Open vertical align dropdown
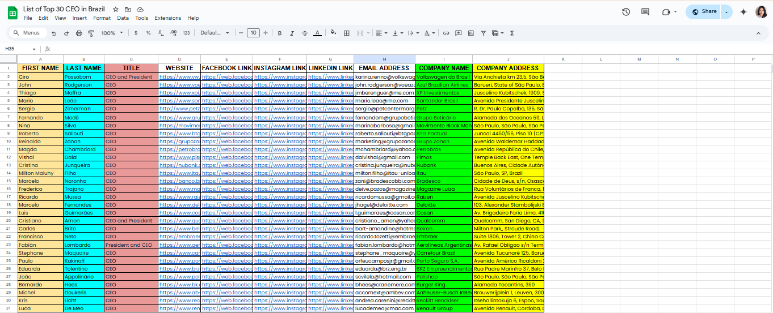 point(397,33)
